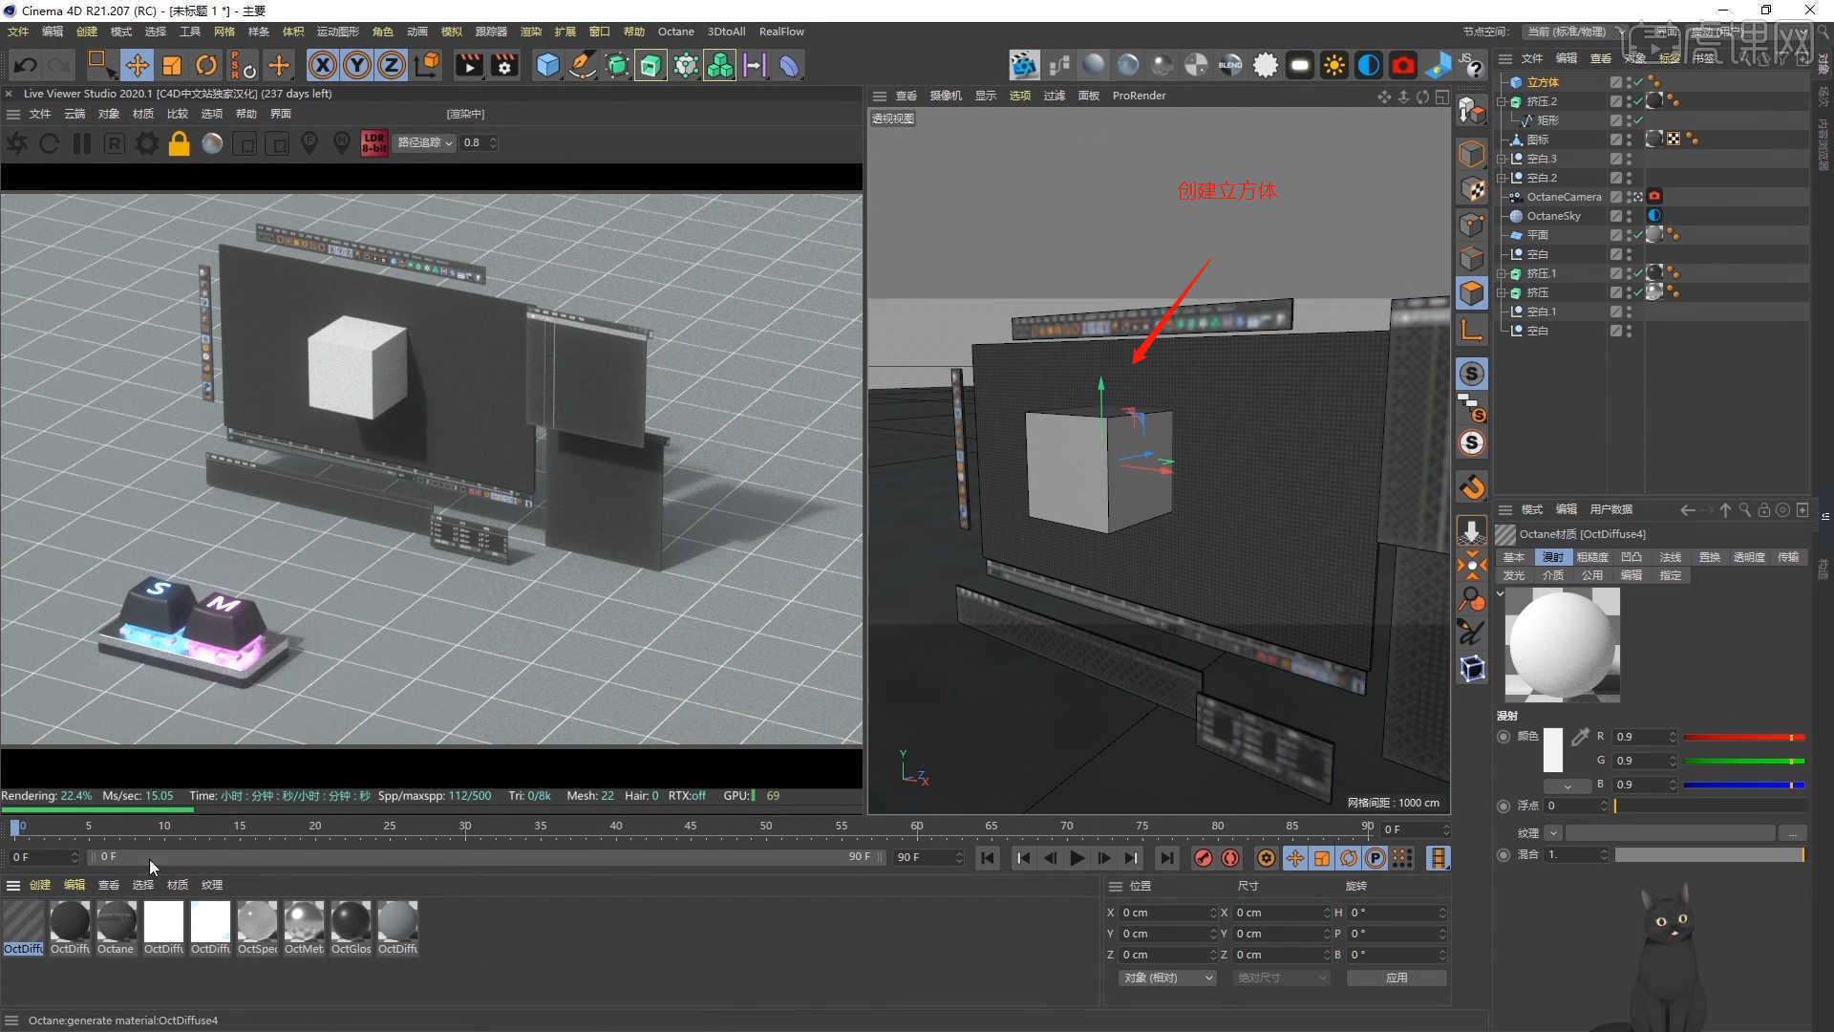Click the white diffuse color swatch
The height and width of the screenshot is (1032, 1834).
point(1553,750)
